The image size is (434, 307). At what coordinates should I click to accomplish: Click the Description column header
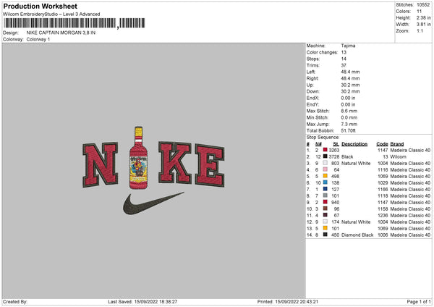tap(354, 144)
